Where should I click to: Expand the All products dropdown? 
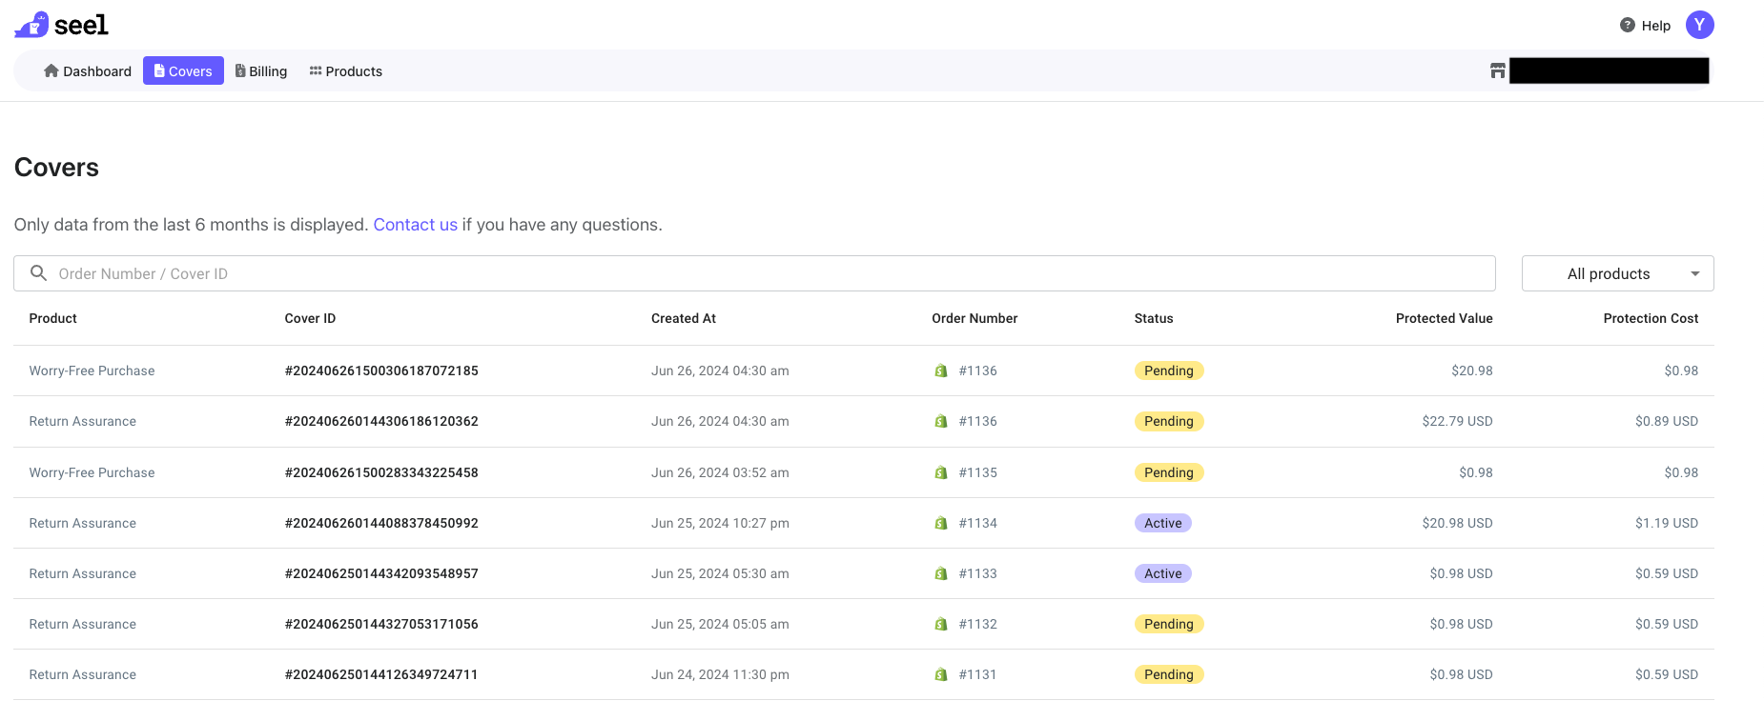tap(1617, 273)
